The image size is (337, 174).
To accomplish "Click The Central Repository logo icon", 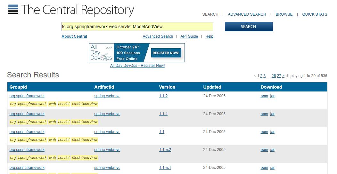I will coord(13,10).
